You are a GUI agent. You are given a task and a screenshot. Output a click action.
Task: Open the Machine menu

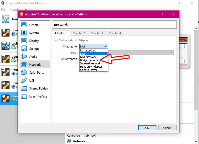pos(15,10)
